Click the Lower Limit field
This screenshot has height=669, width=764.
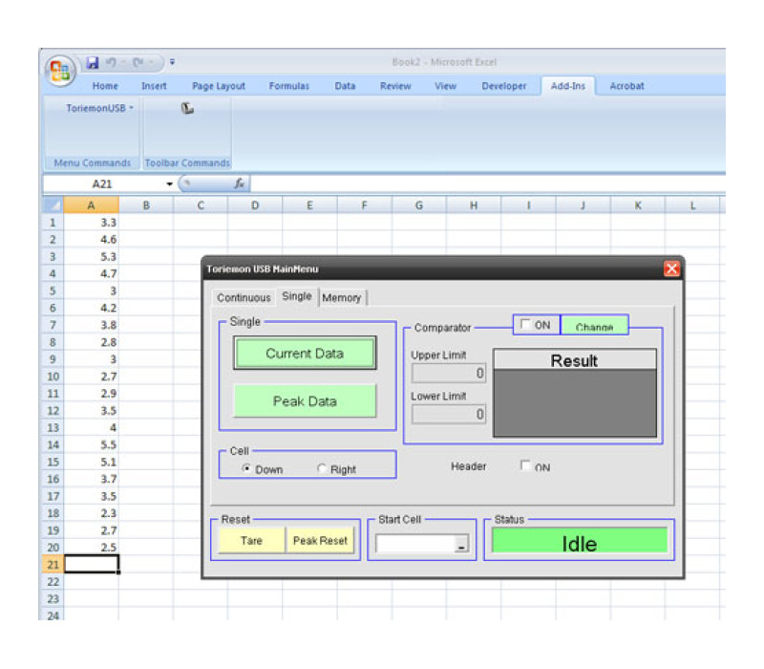[x=448, y=414]
